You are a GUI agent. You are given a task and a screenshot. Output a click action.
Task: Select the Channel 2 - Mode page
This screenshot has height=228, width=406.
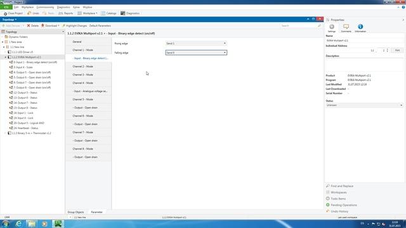pyautogui.click(x=88, y=66)
